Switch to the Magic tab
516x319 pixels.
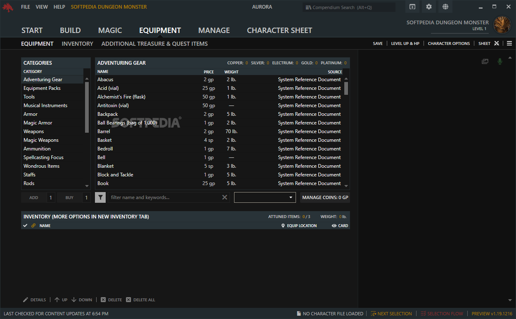110,30
